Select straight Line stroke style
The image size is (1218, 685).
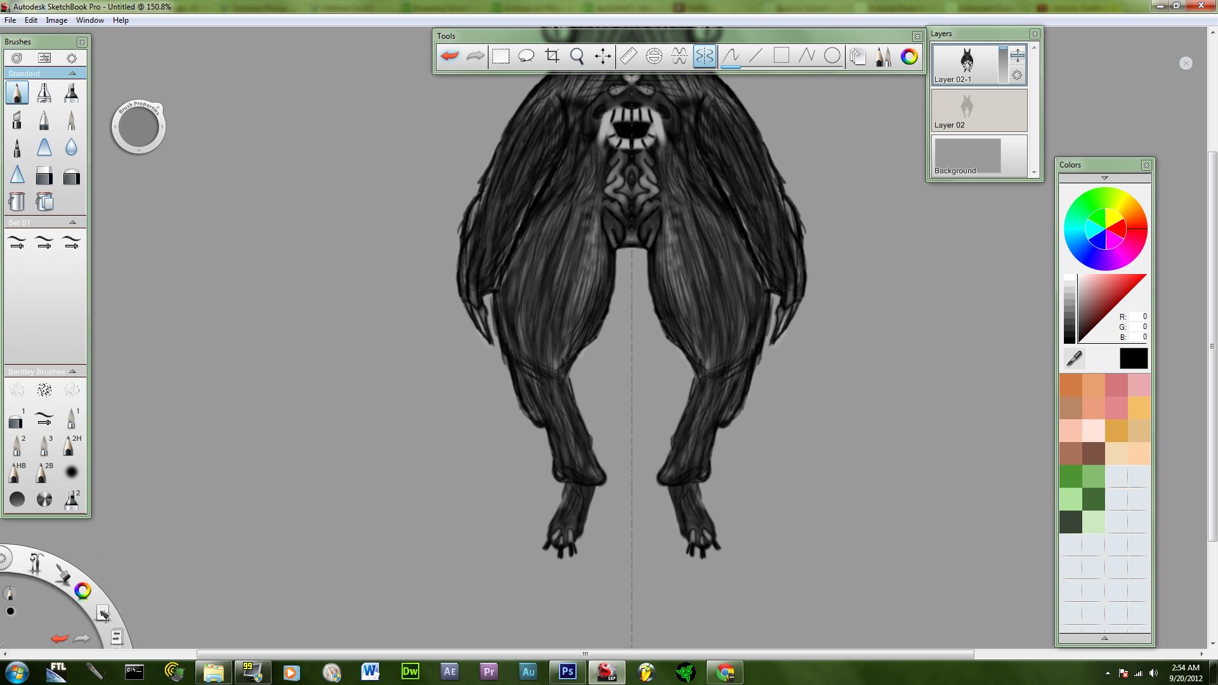[756, 56]
